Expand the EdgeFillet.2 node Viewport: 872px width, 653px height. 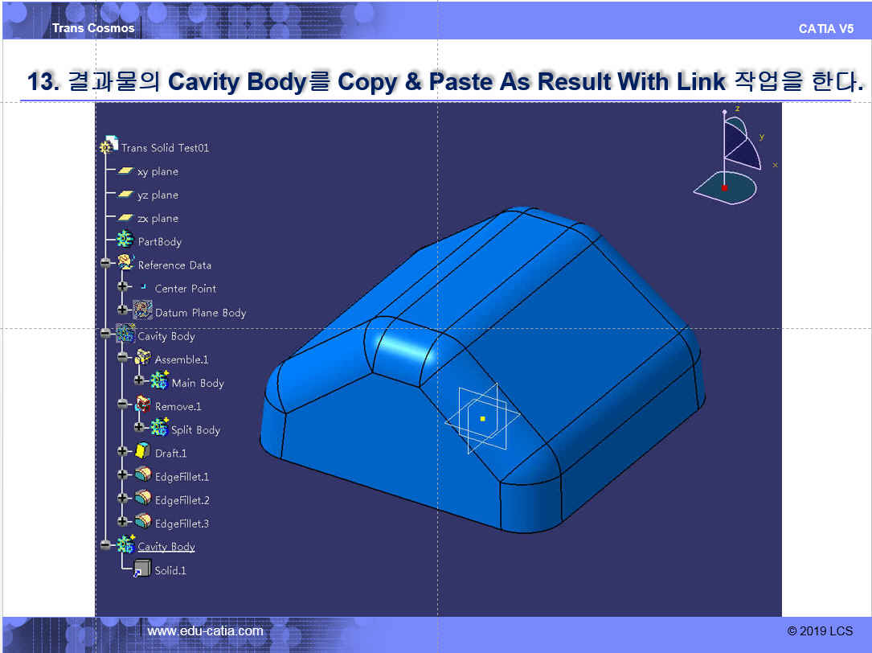(x=123, y=499)
